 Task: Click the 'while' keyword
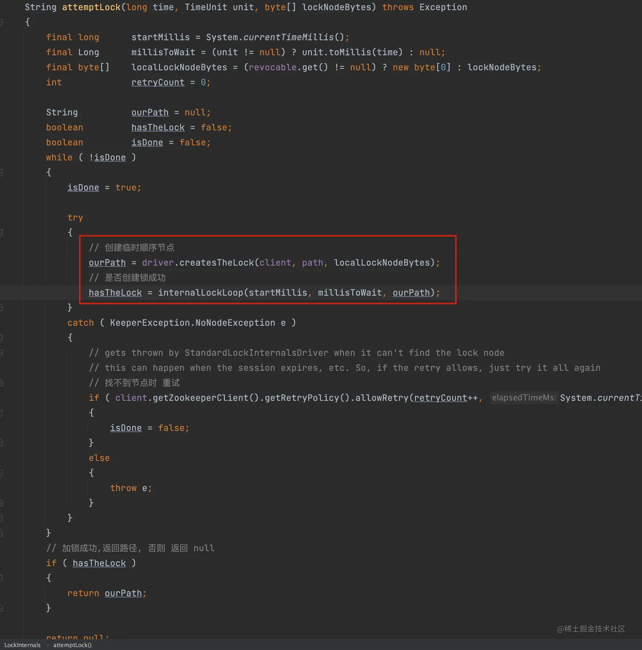click(59, 158)
